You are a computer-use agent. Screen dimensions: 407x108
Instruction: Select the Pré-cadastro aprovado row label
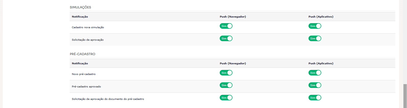click(x=86, y=86)
